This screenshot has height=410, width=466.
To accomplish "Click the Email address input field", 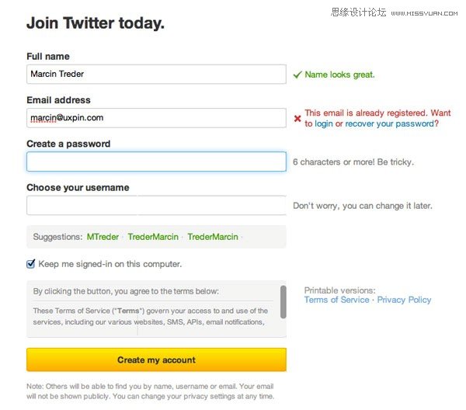I will 156,118.
